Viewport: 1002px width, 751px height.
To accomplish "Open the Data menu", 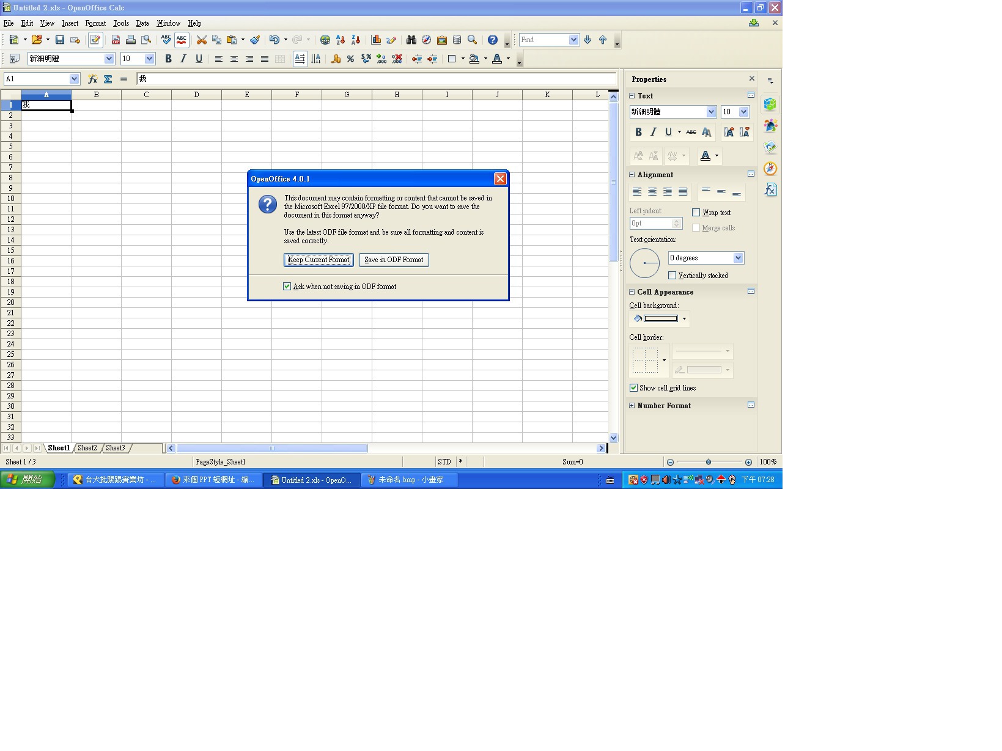I will [x=142, y=23].
